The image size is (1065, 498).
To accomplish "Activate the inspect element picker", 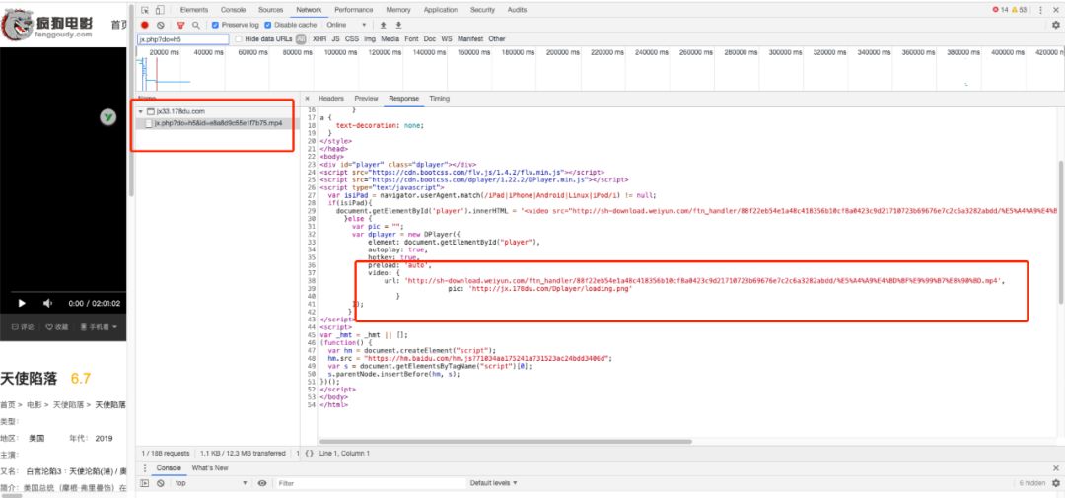I will [x=144, y=10].
